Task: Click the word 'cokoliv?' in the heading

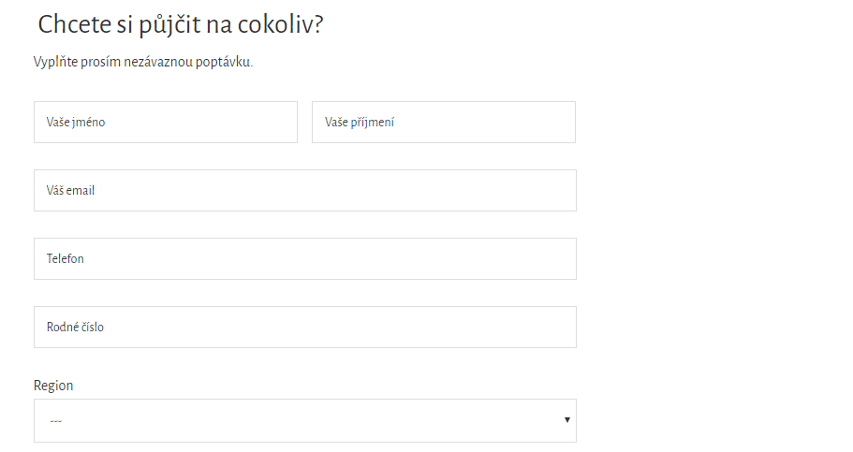Action: [281, 25]
